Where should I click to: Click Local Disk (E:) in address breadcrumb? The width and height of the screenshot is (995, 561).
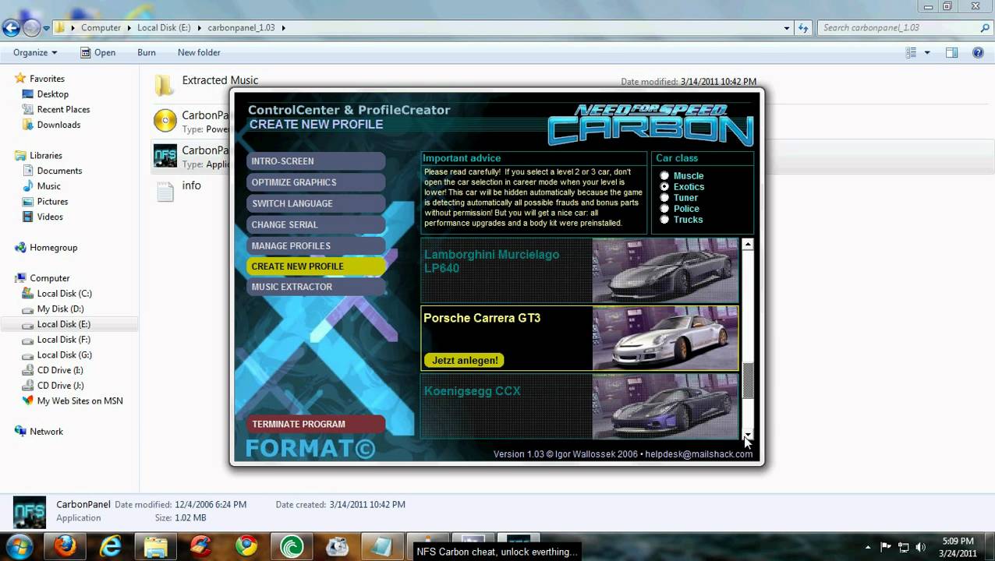point(164,27)
